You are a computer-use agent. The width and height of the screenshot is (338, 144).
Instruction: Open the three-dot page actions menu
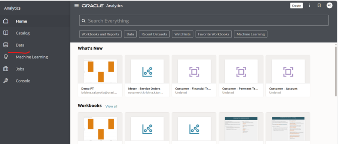click(x=310, y=5)
